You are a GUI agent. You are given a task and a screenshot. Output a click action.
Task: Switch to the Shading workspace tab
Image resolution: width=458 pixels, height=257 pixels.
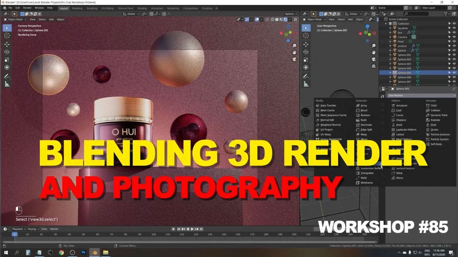pos(142,8)
